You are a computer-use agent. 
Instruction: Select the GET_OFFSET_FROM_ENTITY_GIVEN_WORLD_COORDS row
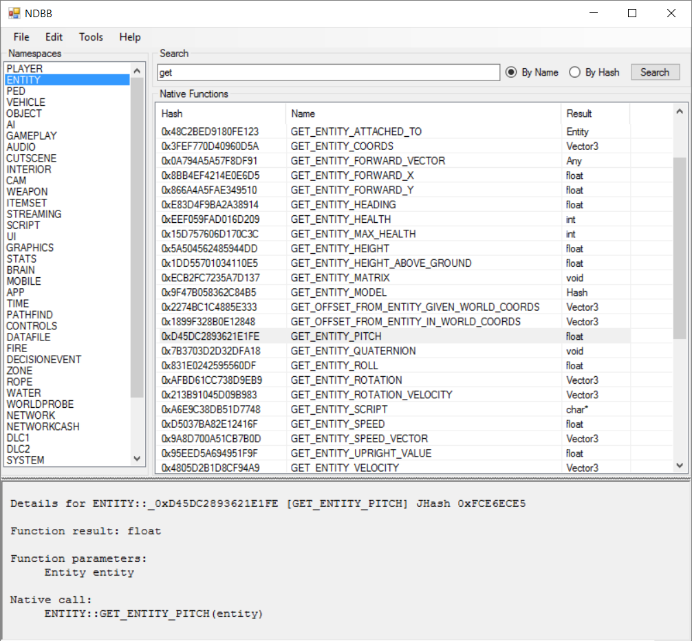click(393, 307)
